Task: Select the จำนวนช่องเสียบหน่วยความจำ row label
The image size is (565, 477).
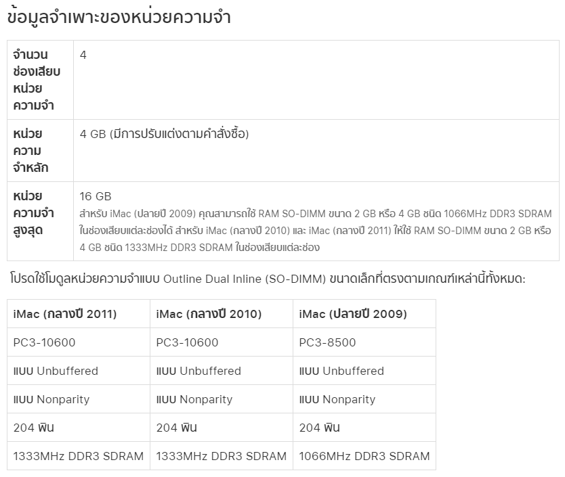Action: 37,80
